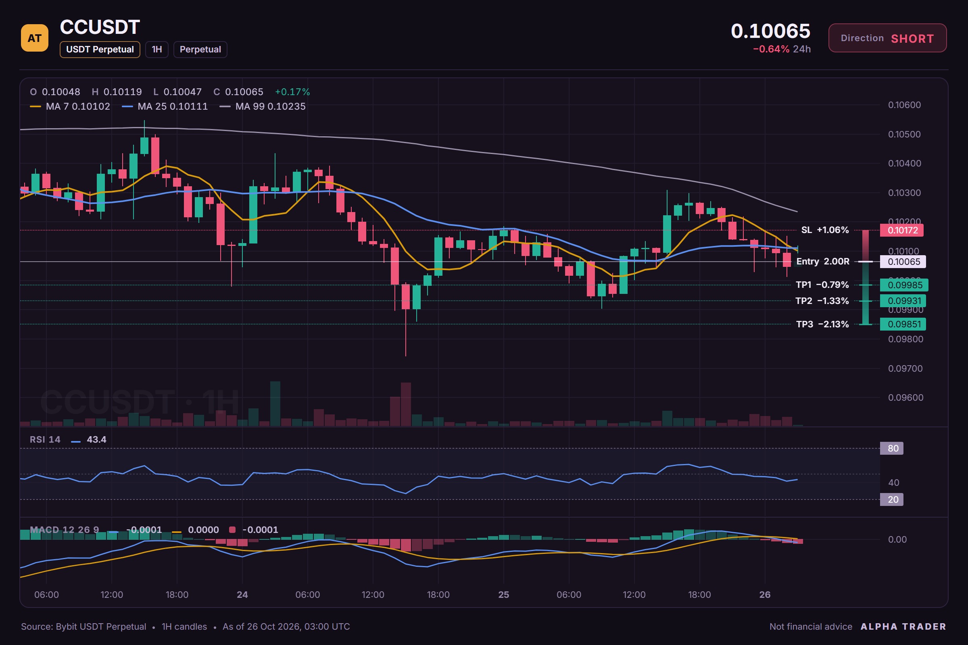Click the MACD histogram red square legend
Viewport: 968px width, 645px height.
pyautogui.click(x=232, y=530)
